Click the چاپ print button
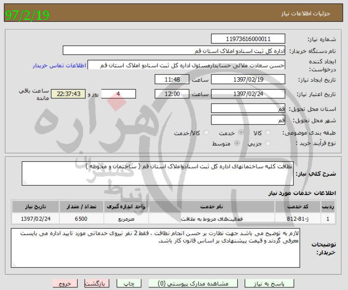 (x=129, y=284)
